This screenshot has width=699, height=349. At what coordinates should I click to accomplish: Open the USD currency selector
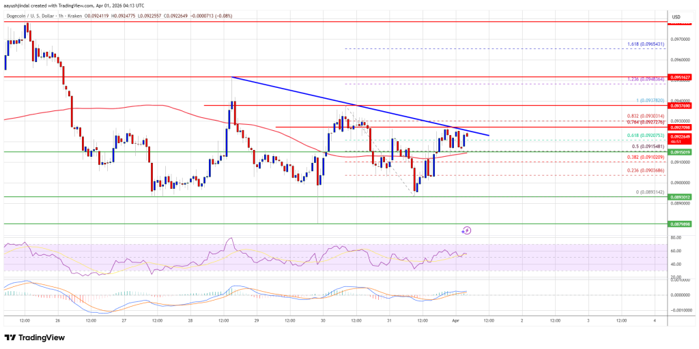678,16
